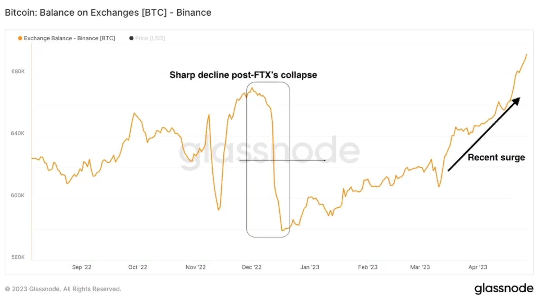Click the orange Exchange Balance legend dot
The width and height of the screenshot is (542, 301).
20,38
